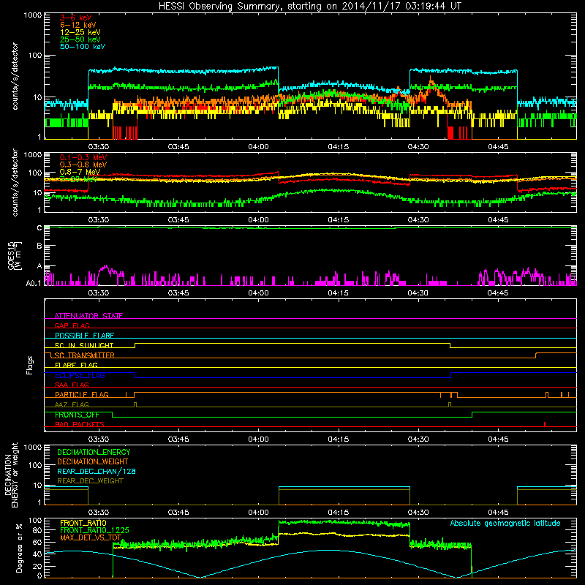Click the counts/s/detector axis title of the MeV panel

[15, 182]
